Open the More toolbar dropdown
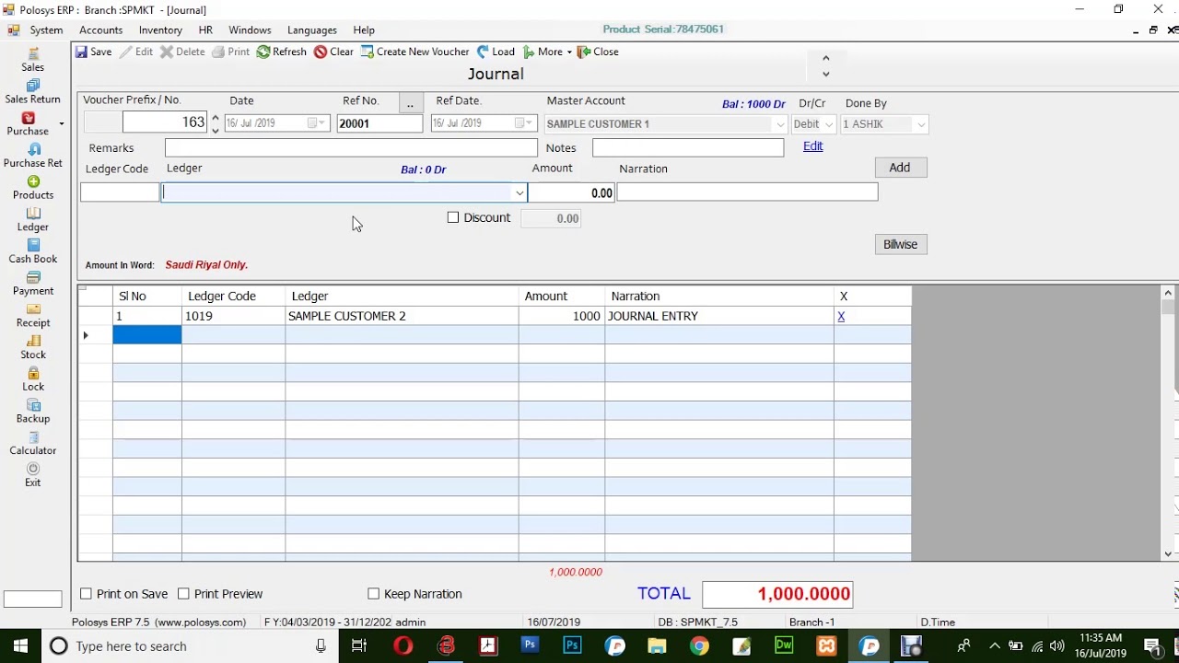The image size is (1179, 663). coord(547,52)
